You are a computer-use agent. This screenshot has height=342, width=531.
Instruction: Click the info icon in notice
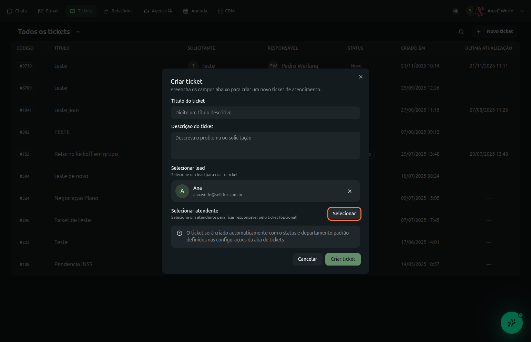pos(180,233)
